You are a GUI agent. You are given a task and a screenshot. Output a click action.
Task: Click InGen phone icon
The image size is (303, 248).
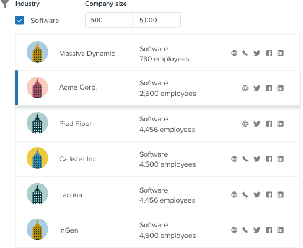coord(245,230)
